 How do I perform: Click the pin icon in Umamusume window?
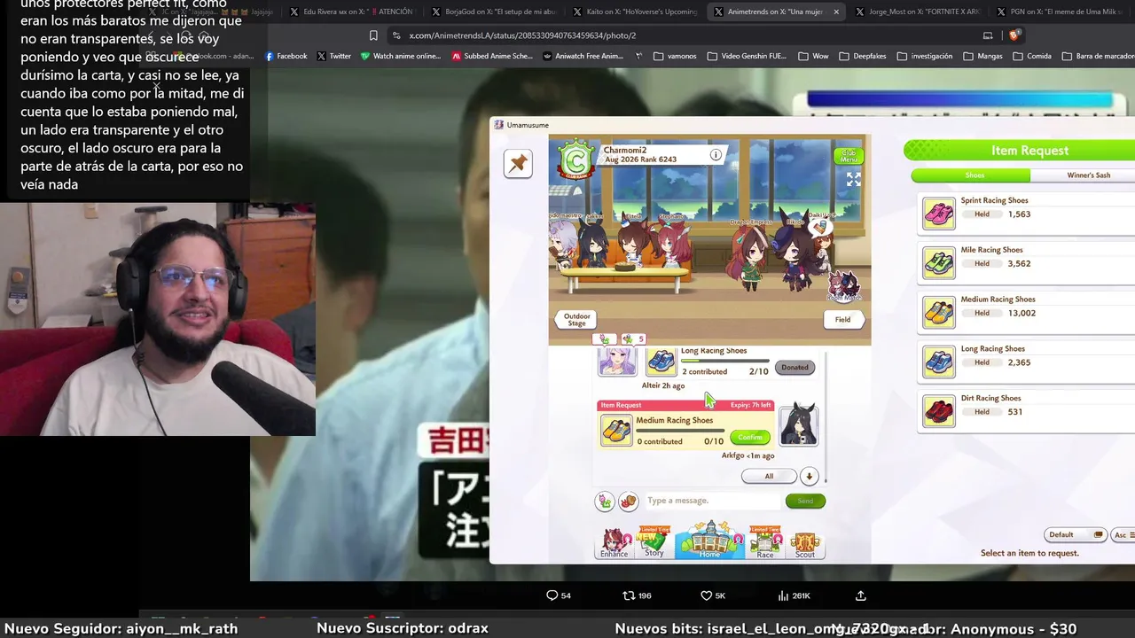(x=518, y=164)
